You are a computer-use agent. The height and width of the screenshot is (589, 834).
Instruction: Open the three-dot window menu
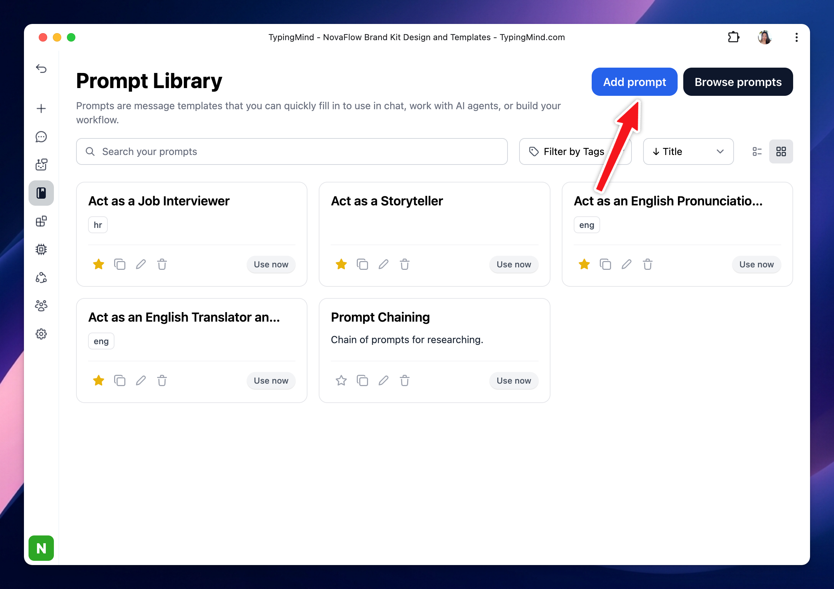click(796, 37)
